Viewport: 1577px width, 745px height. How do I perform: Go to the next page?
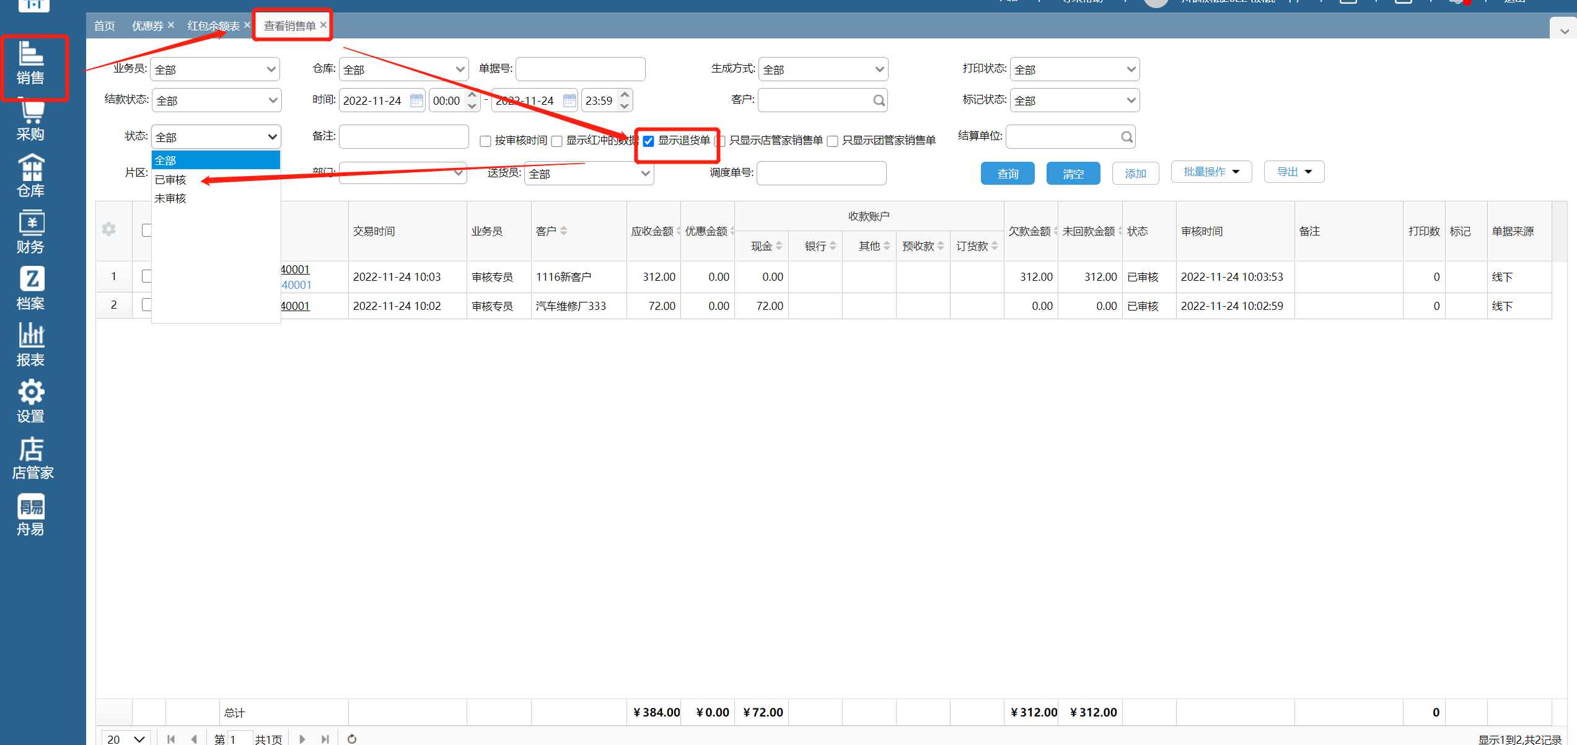(x=302, y=739)
